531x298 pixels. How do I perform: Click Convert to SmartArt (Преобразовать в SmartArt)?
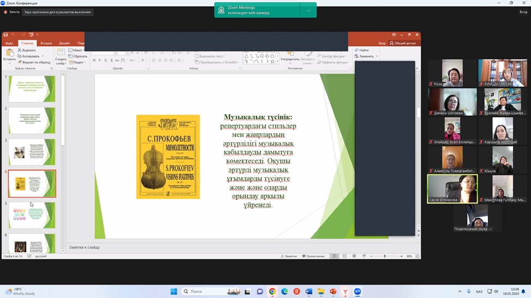coord(216,62)
